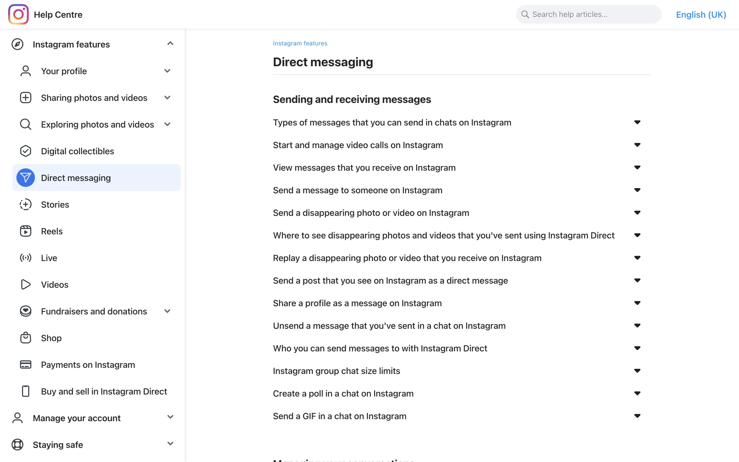Expand the Your profile submenu chevron
Viewport: 739px width, 462px height.
[x=167, y=71]
